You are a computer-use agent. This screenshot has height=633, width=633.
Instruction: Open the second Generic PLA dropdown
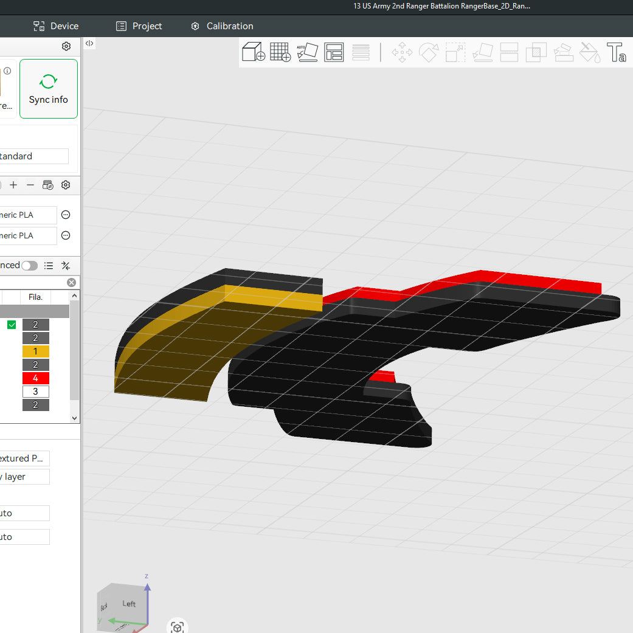tap(27, 235)
